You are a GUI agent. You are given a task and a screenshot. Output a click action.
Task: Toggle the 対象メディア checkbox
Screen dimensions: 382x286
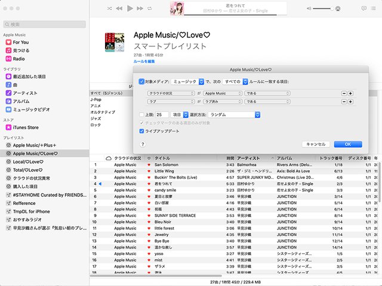(141, 81)
